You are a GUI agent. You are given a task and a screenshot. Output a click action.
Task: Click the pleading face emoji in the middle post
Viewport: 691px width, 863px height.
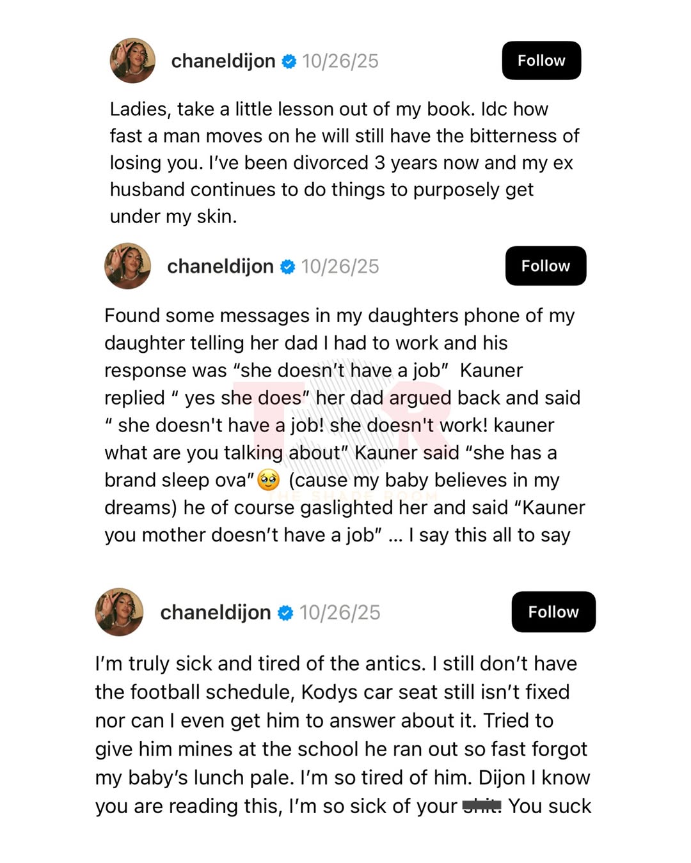[269, 480]
